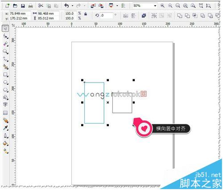Click the Print icon
The image size is (223, 190).
30,6
